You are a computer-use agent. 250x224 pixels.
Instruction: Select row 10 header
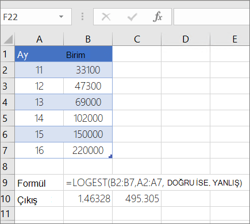[7, 199]
